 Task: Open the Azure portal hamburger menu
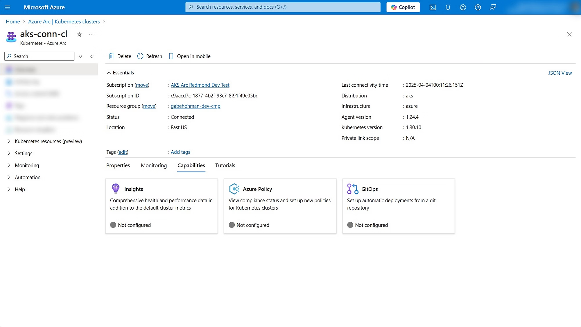click(8, 7)
